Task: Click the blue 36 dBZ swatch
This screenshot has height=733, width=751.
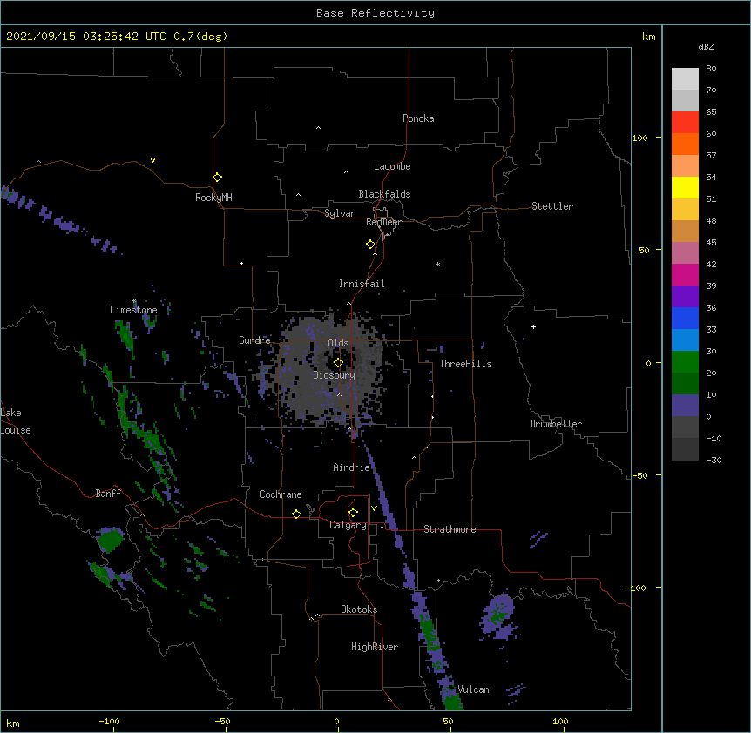Action: coord(685,318)
